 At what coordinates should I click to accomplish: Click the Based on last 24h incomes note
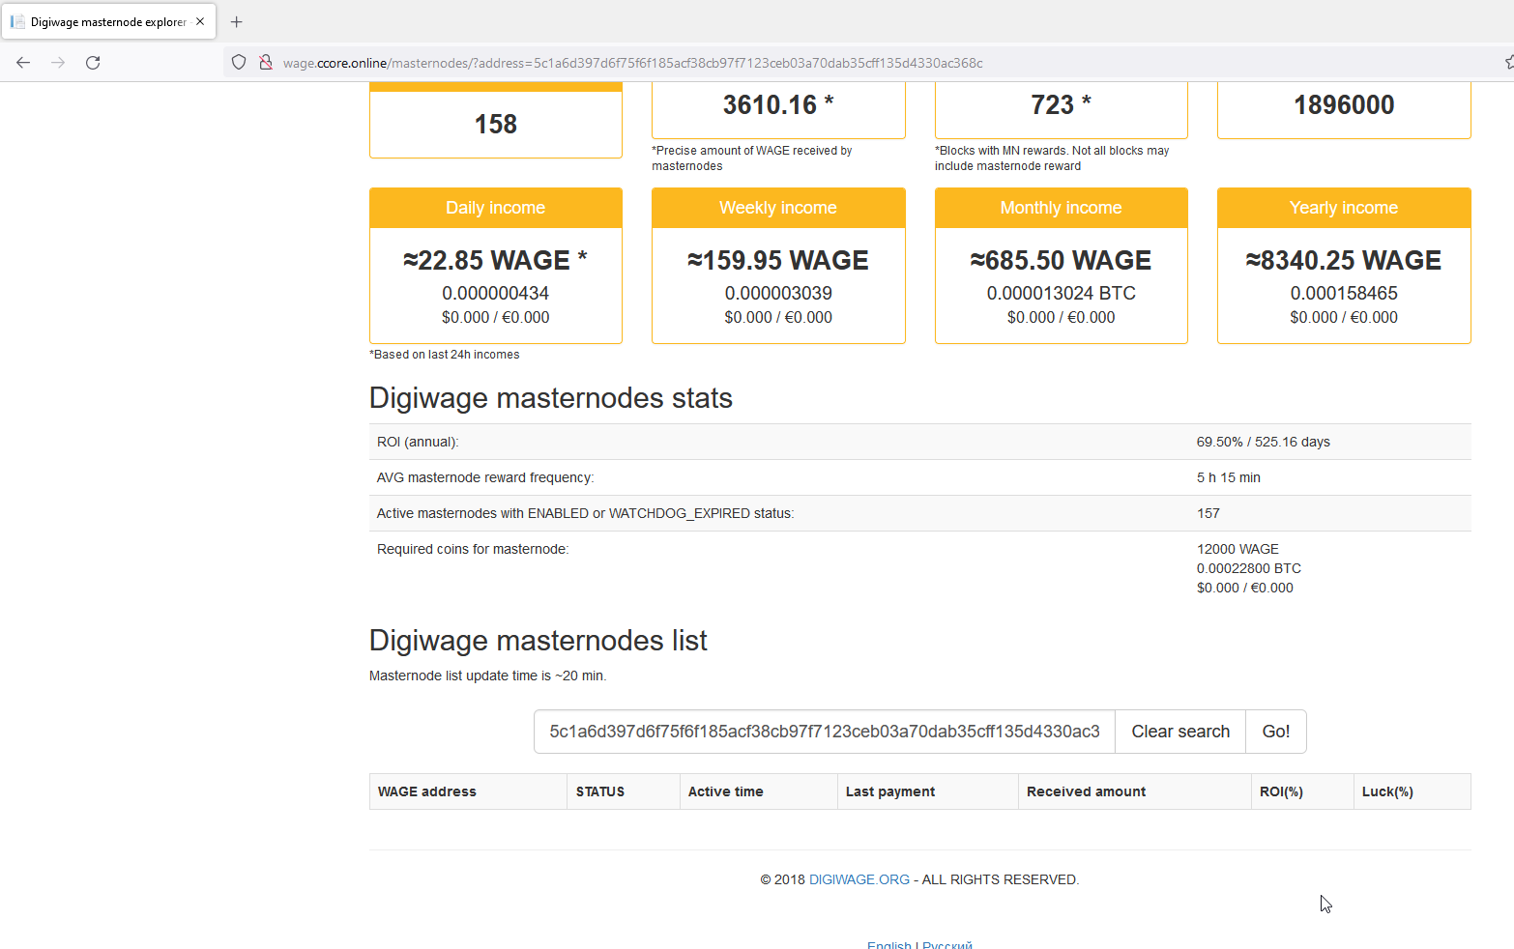coord(445,355)
